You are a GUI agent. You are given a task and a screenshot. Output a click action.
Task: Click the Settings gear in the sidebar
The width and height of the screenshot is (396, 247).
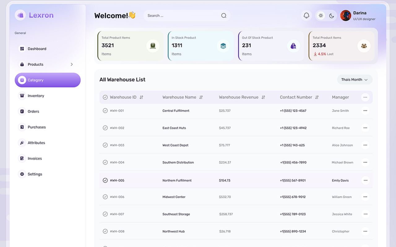tap(22, 174)
